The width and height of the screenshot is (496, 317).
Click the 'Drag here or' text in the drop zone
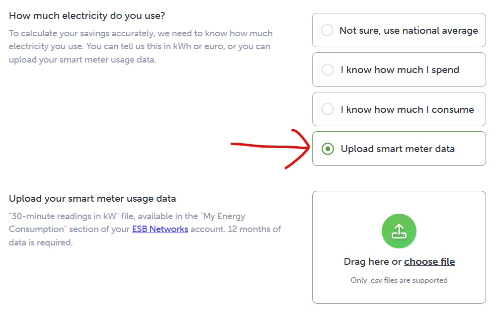tap(373, 262)
